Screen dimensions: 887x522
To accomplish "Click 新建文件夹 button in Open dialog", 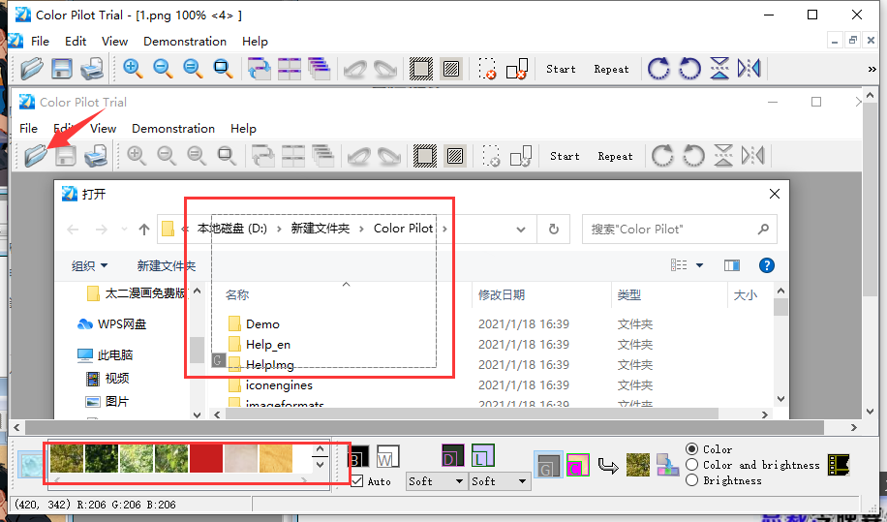I will pos(167,265).
